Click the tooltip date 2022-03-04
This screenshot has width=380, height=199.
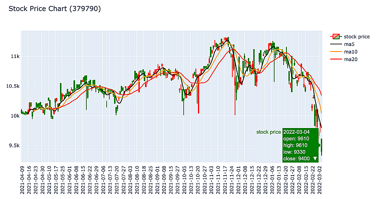tap(296, 132)
